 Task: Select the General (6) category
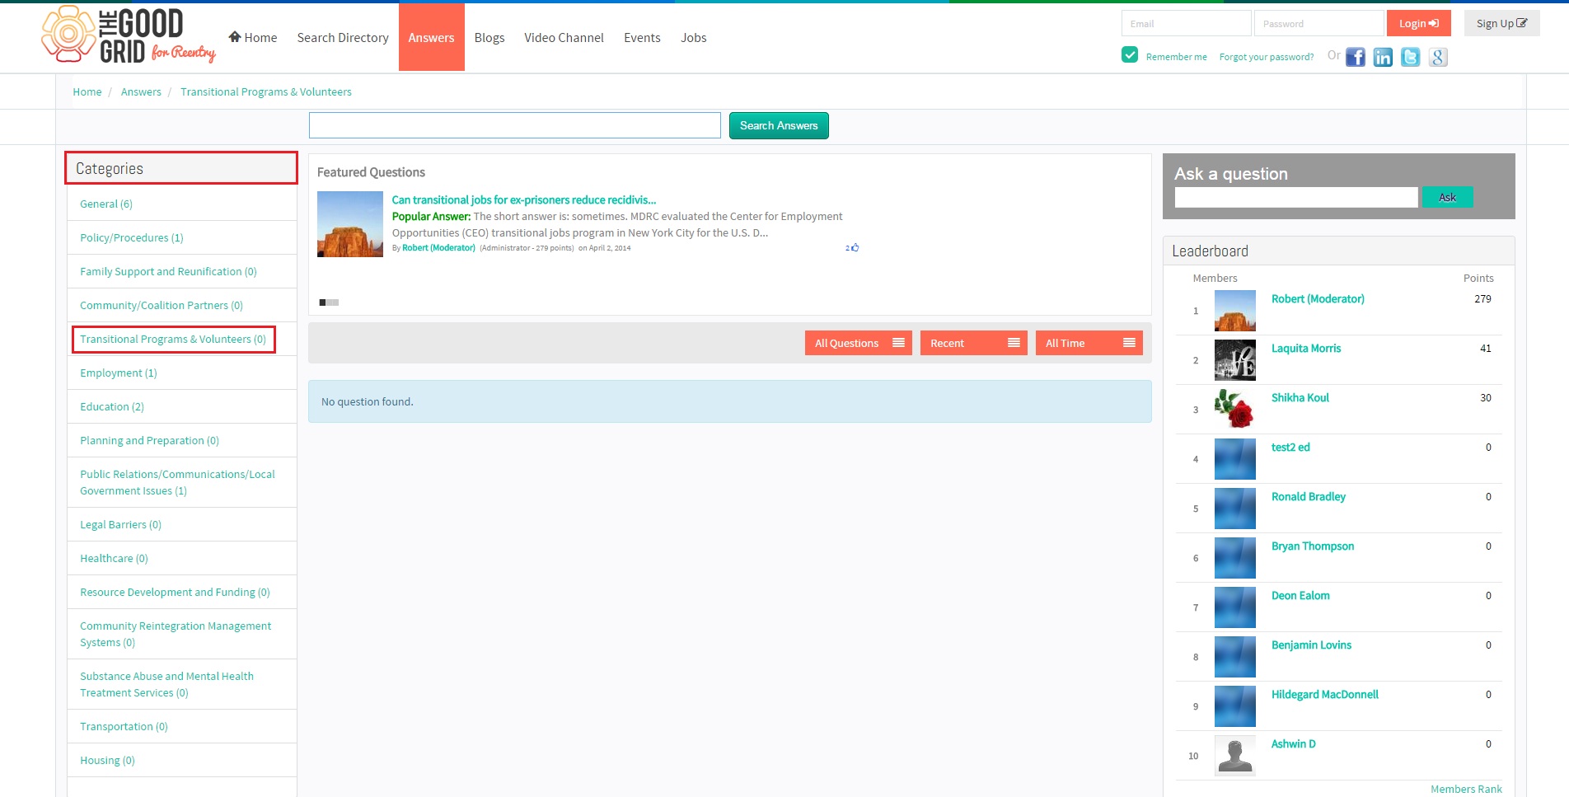[106, 204]
